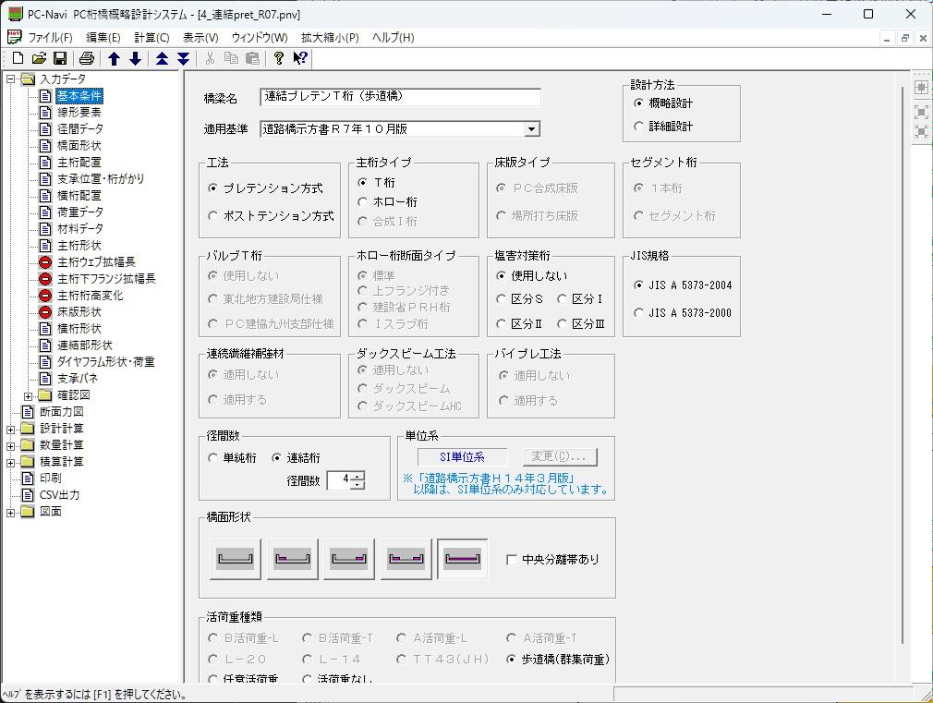Screen dimensions: 933x703
Task: Open 荷重データ in the tree
Action: coord(80,212)
